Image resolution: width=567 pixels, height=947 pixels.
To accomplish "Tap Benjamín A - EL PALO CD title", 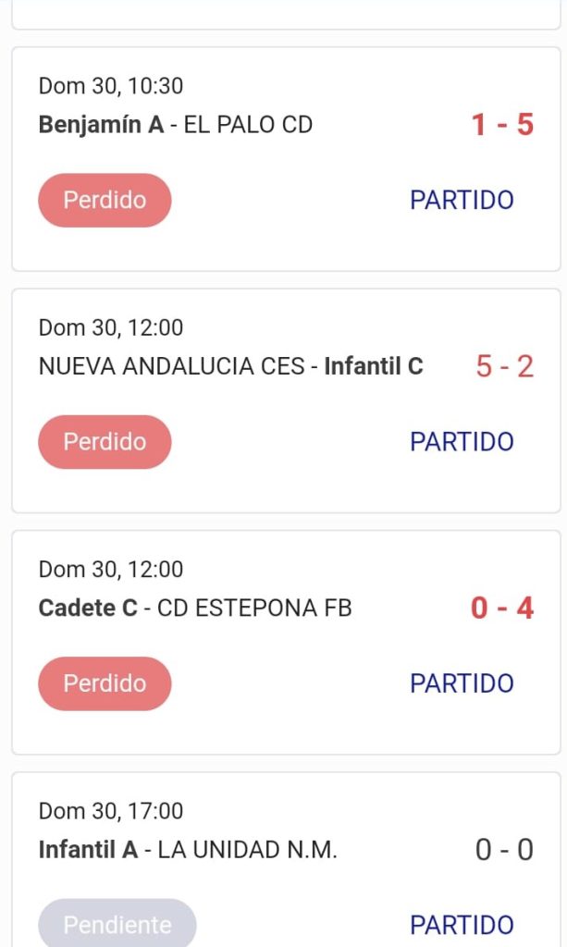I will pyautogui.click(x=175, y=125).
